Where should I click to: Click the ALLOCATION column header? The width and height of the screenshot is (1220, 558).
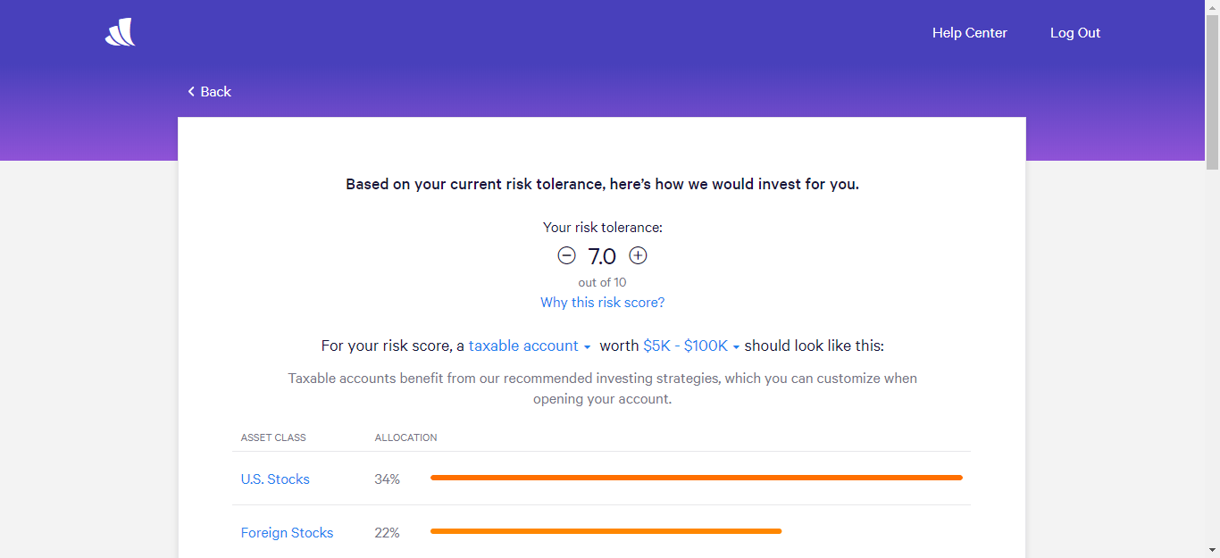[405, 437]
